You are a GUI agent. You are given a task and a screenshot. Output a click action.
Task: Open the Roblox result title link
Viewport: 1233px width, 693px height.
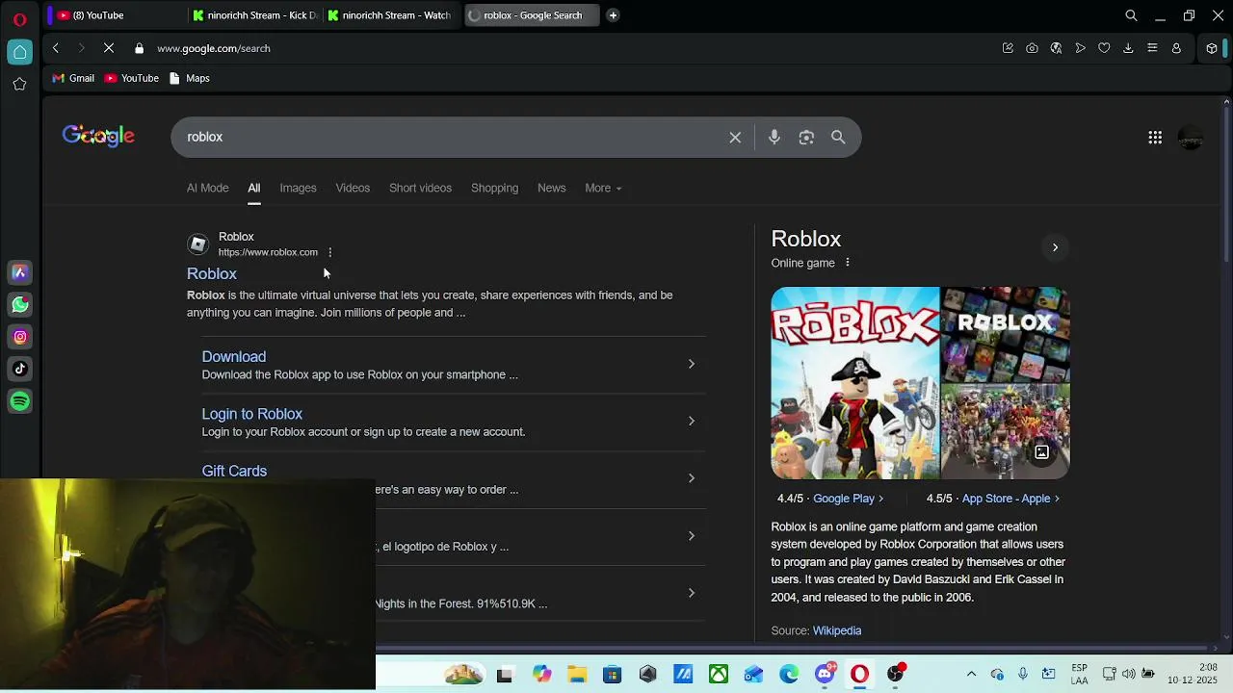point(212,273)
